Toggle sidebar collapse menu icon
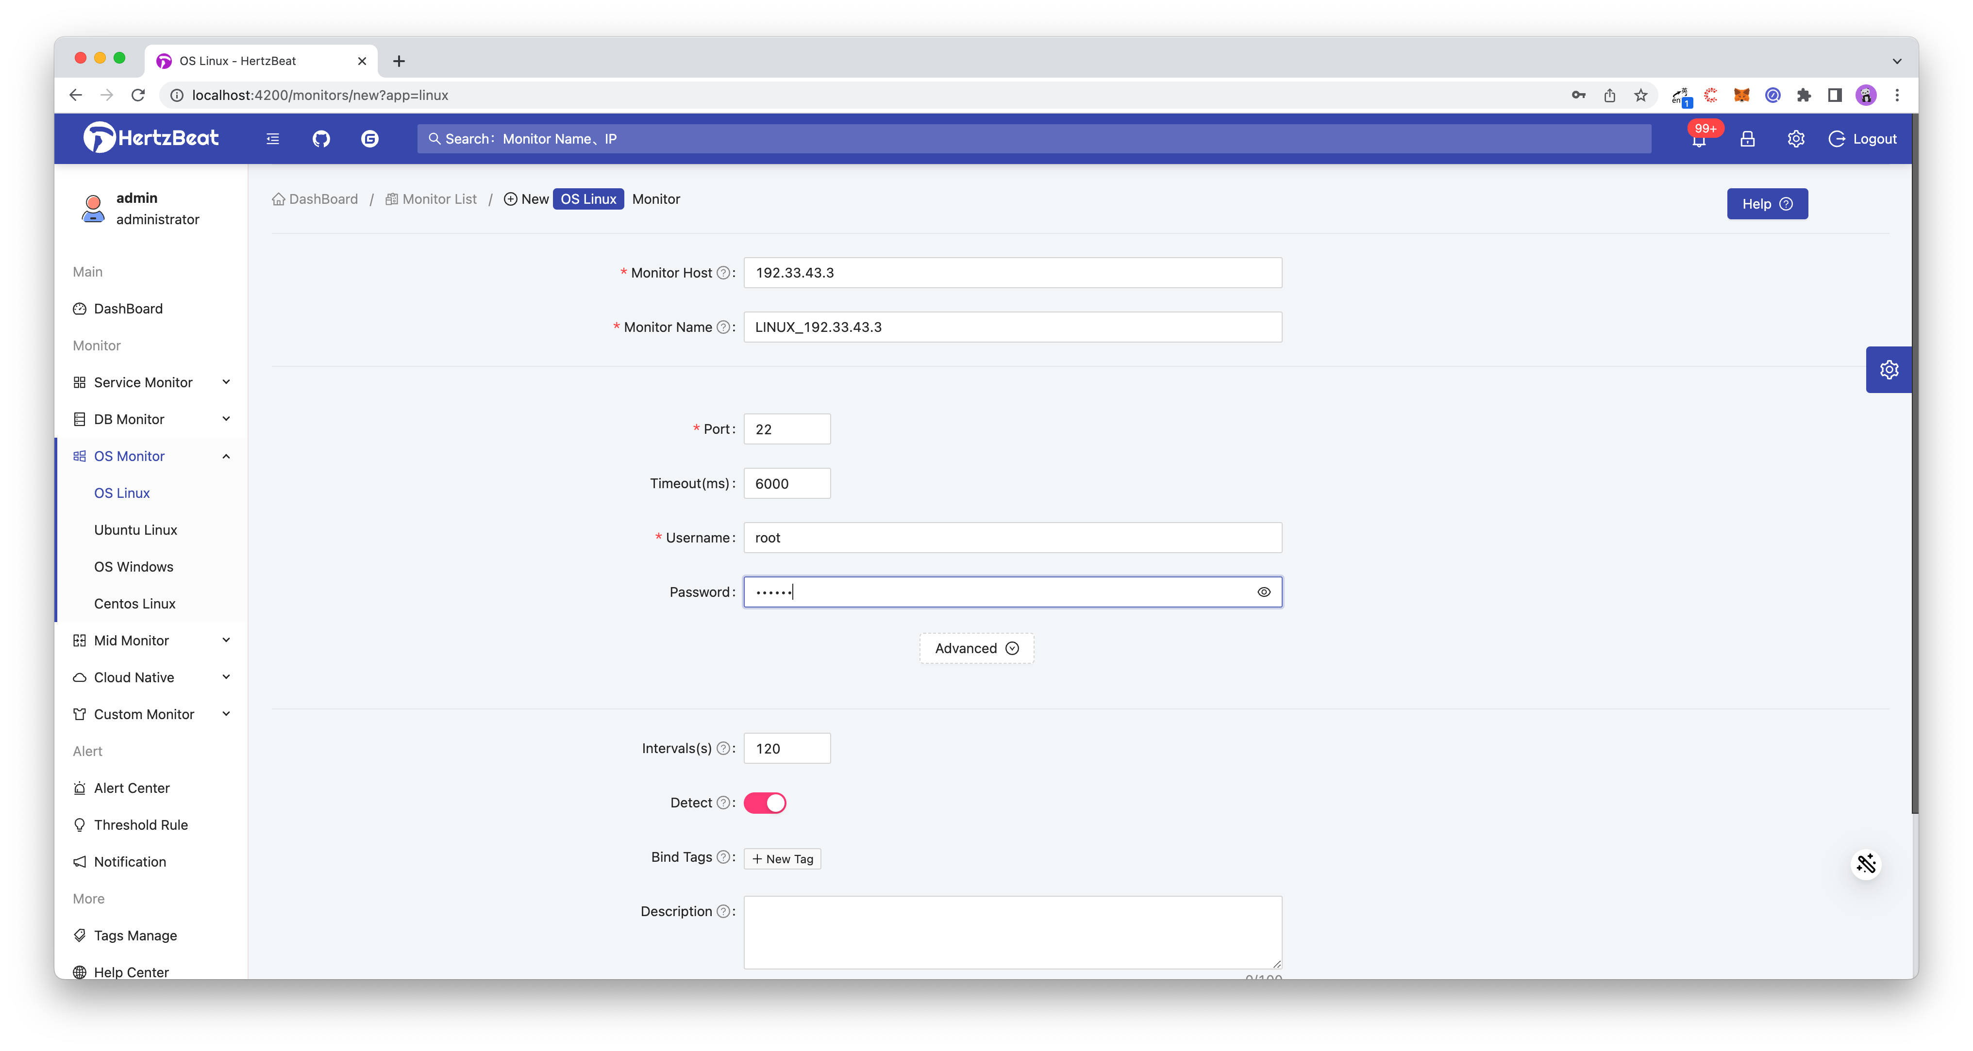Viewport: 1973px width, 1051px height. (273, 139)
